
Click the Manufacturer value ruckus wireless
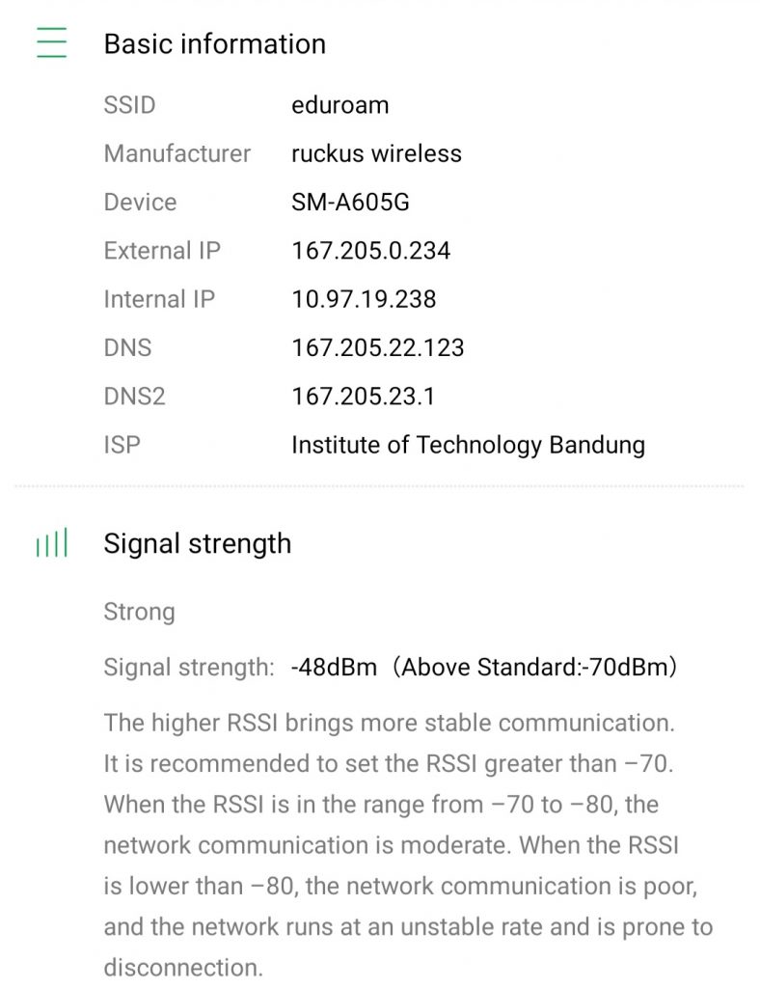(x=376, y=153)
